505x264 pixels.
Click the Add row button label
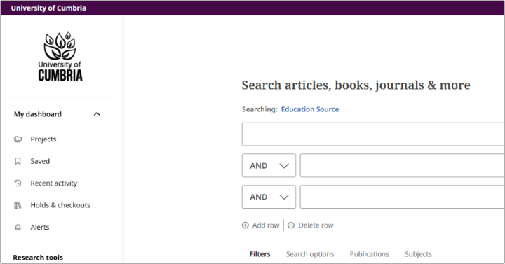[266, 225]
